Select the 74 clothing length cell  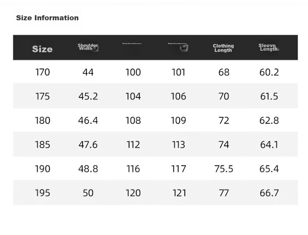(x=224, y=145)
